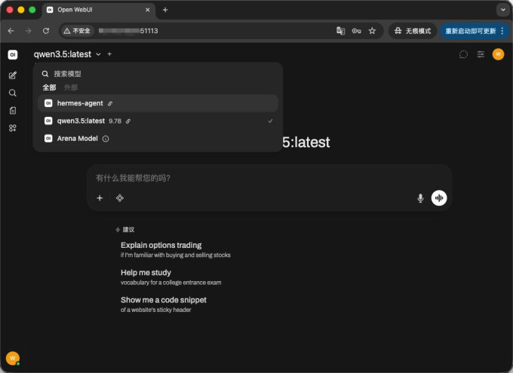513x373 pixels.
Task: Open notes icon in sidebar
Action: tap(12, 111)
